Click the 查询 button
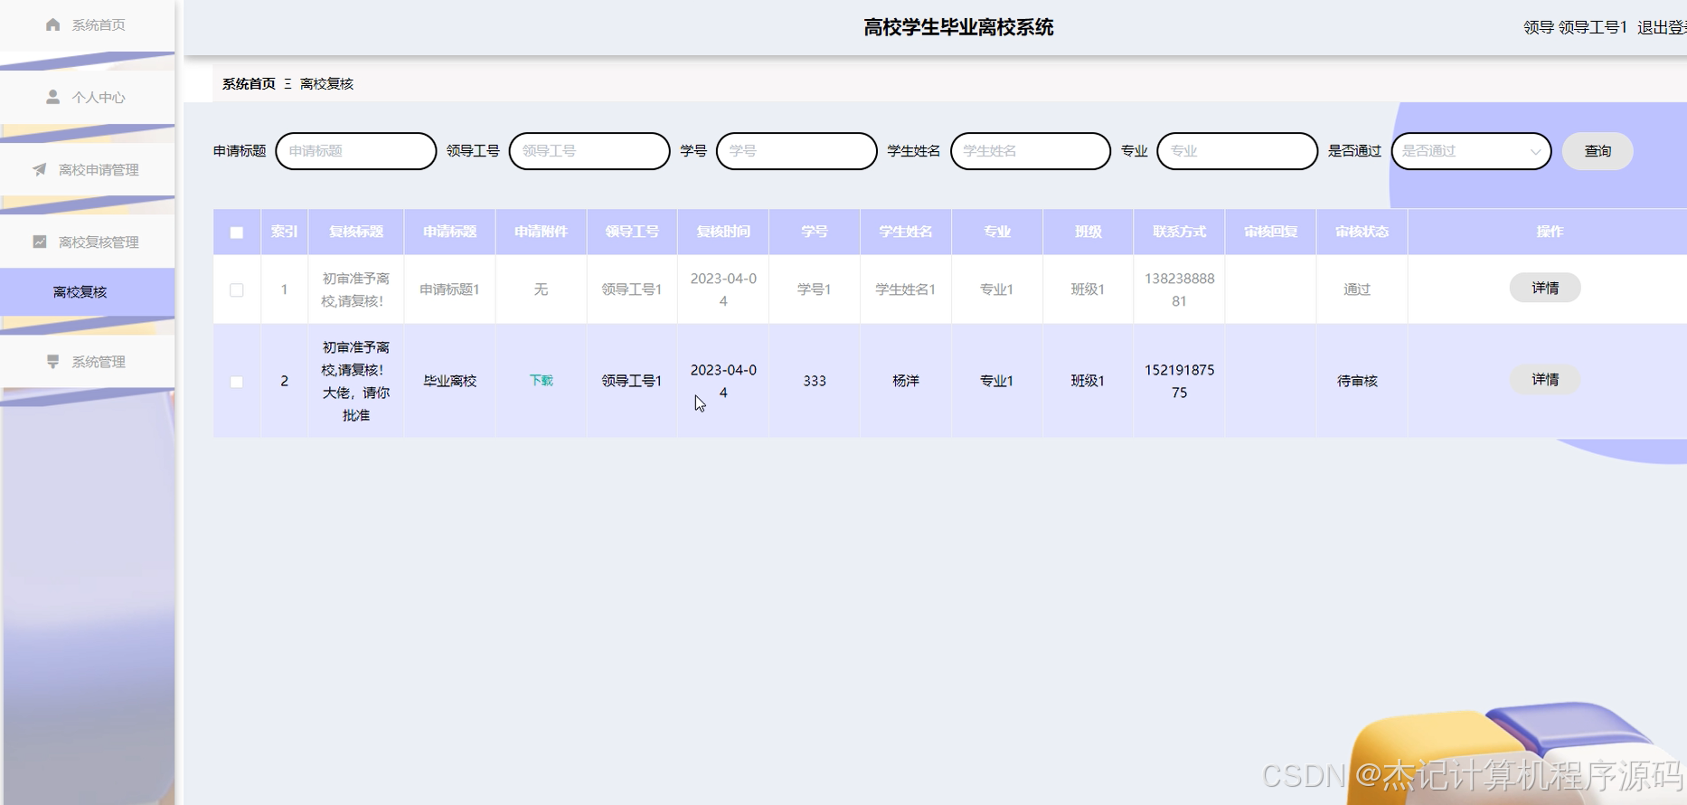The image size is (1687, 805). 1597,151
